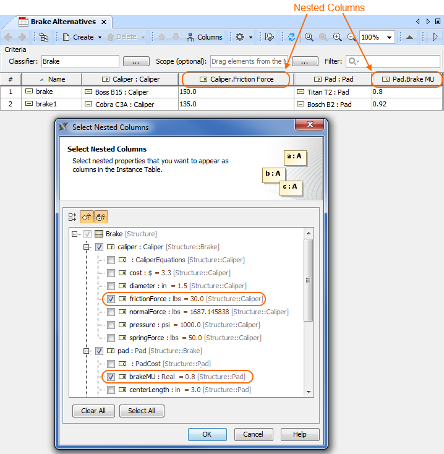This screenshot has height=454, width=444.
Task: Click the expand tree icon in dialog toolbar
Action: point(72,217)
